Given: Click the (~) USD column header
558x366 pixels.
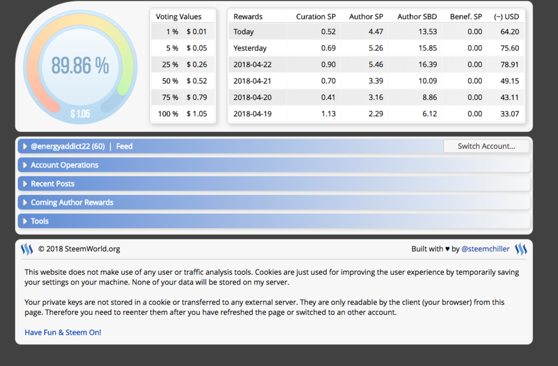Looking at the screenshot, I should click(x=506, y=16).
